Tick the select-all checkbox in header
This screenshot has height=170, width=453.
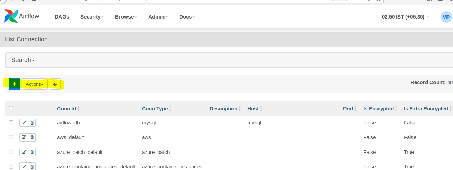11,108
